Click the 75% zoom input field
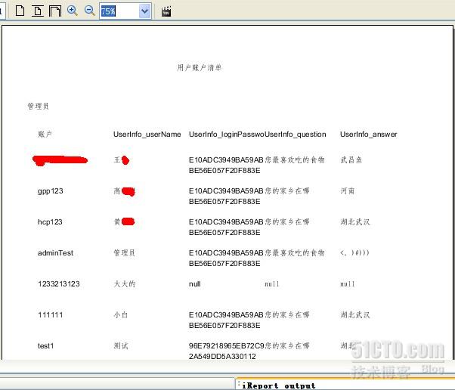 [x=119, y=11]
